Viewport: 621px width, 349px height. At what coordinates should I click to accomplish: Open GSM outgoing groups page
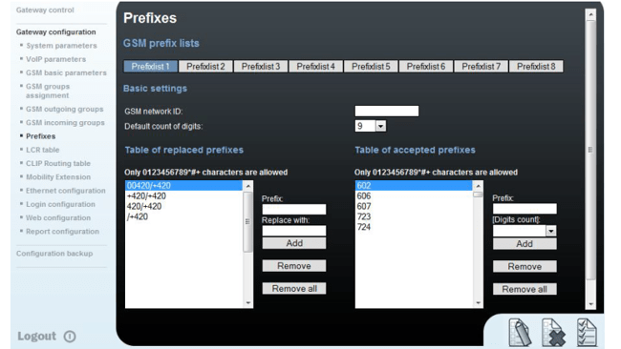click(65, 109)
